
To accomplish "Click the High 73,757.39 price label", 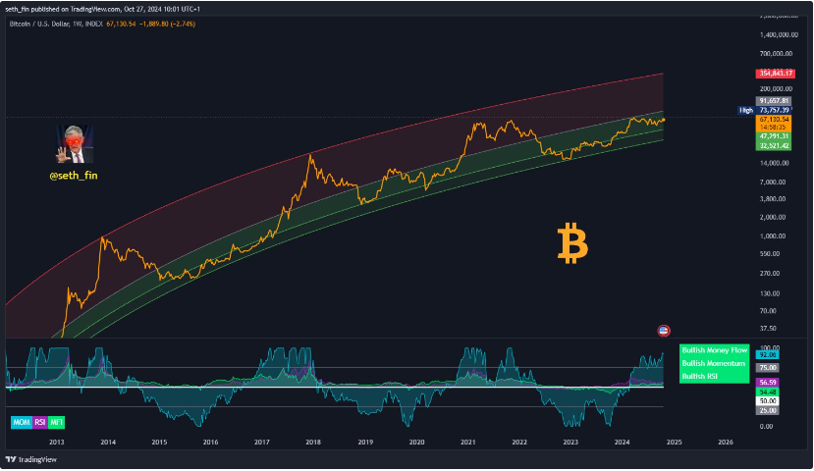I will pos(765,110).
